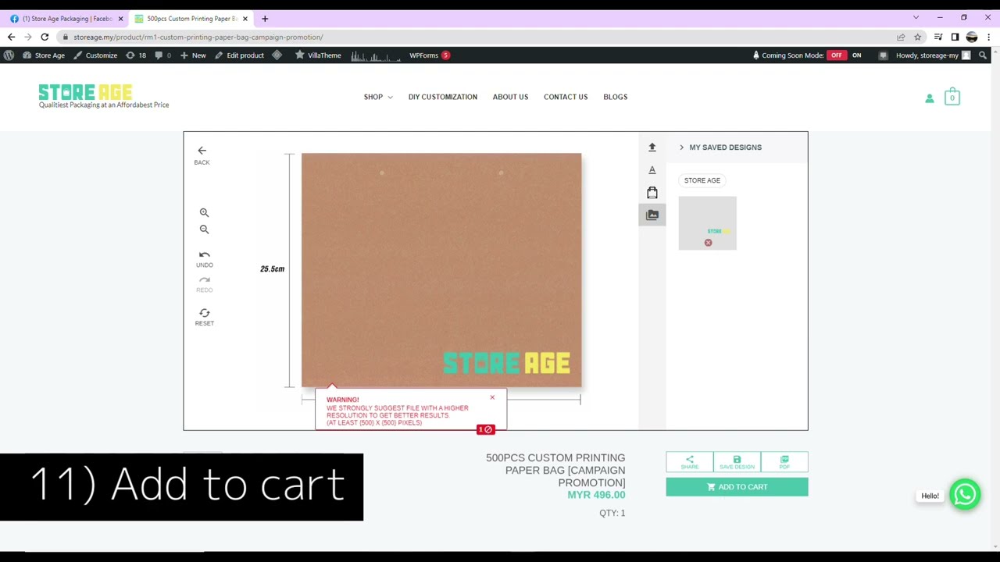Image resolution: width=1000 pixels, height=562 pixels.
Task: Bookmark this page with the star
Action: pos(917,37)
